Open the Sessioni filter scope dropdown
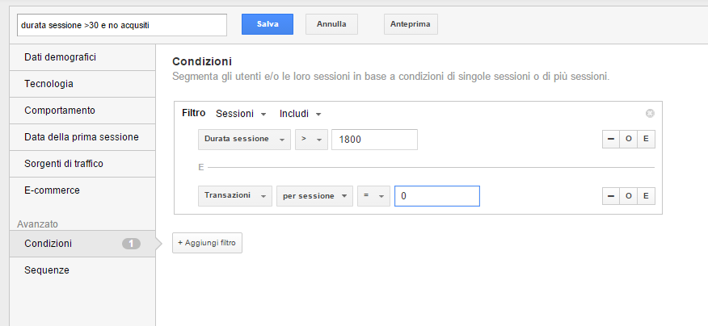This screenshot has width=708, height=326. tap(241, 114)
